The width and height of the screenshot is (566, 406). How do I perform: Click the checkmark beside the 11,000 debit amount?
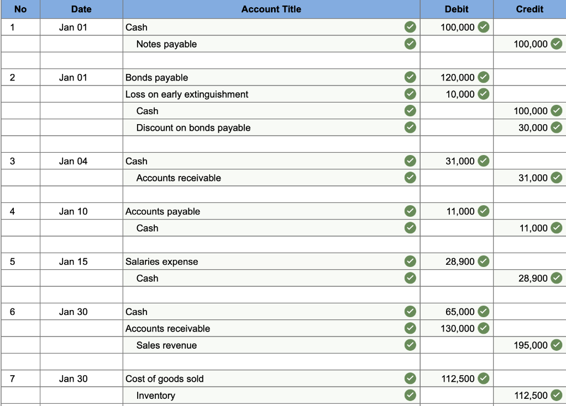point(484,211)
